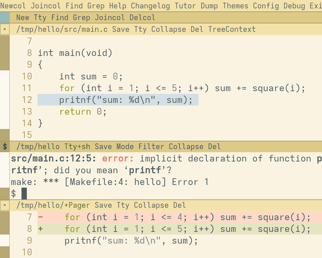Image resolution: width=322 pixels, height=258 pixels.
Task: Collapse the Pager window
Action: [151, 205]
